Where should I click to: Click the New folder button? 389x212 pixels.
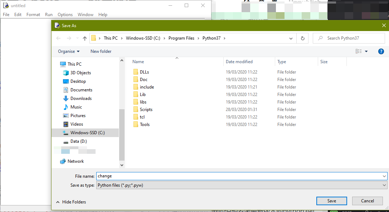[101, 51]
